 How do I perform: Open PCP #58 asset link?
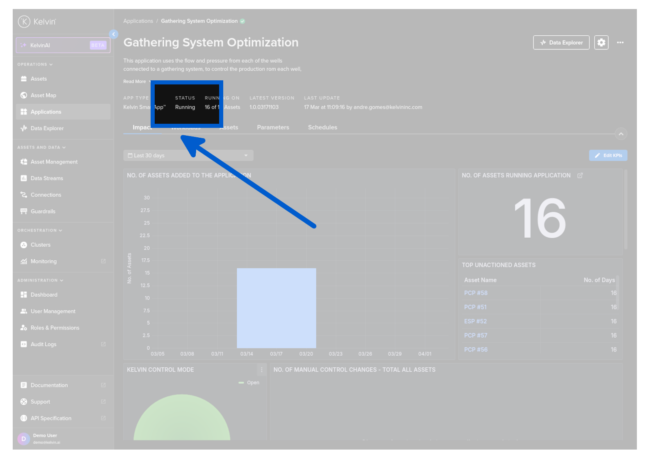pyautogui.click(x=476, y=293)
